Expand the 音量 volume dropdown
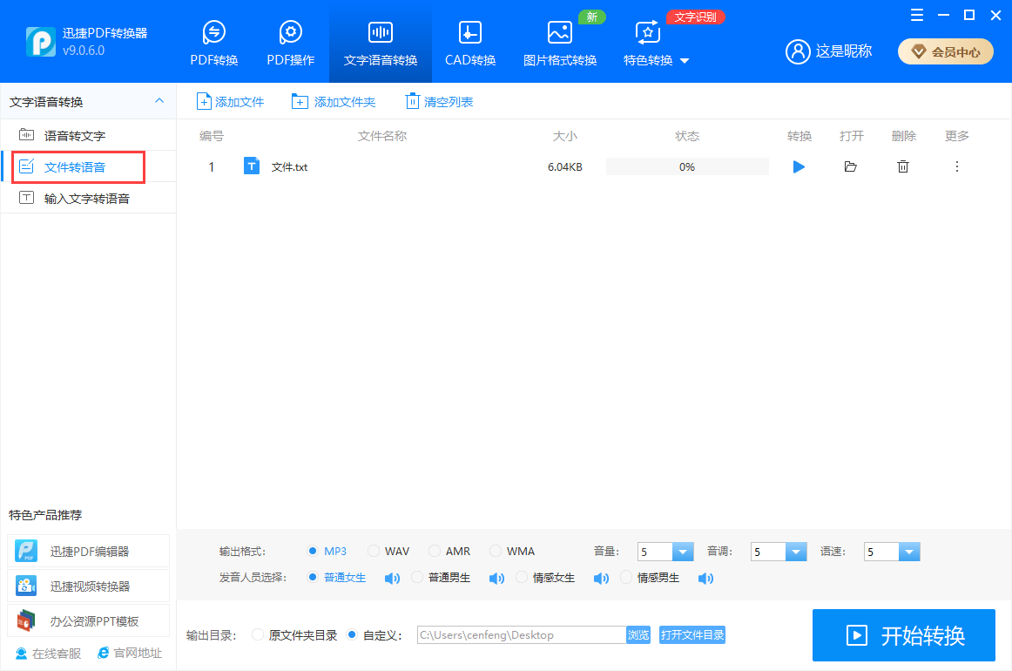This screenshot has height=671, width=1012. click(x=682, y=552)
